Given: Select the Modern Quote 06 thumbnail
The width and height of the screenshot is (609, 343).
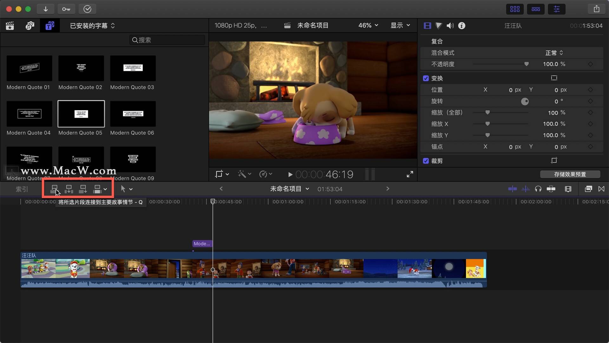Looking at the screenshot, I should coord(133,114).
